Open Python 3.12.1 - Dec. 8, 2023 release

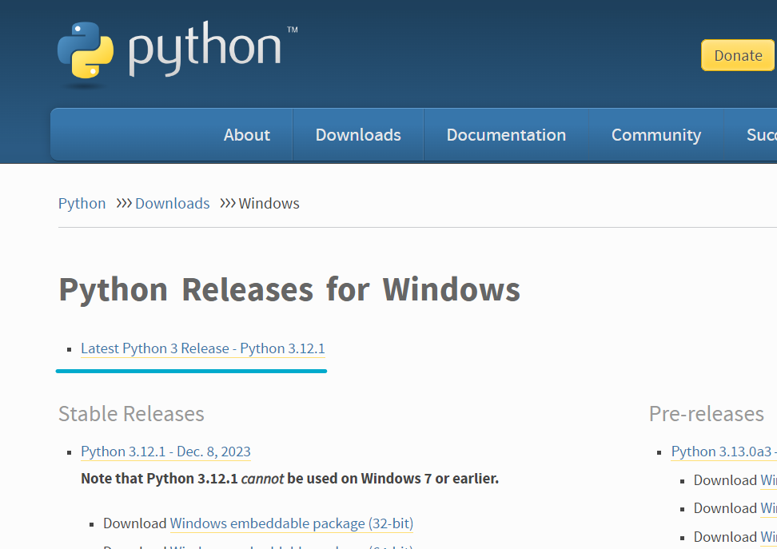pyautogui.click(x=165, y=452)
